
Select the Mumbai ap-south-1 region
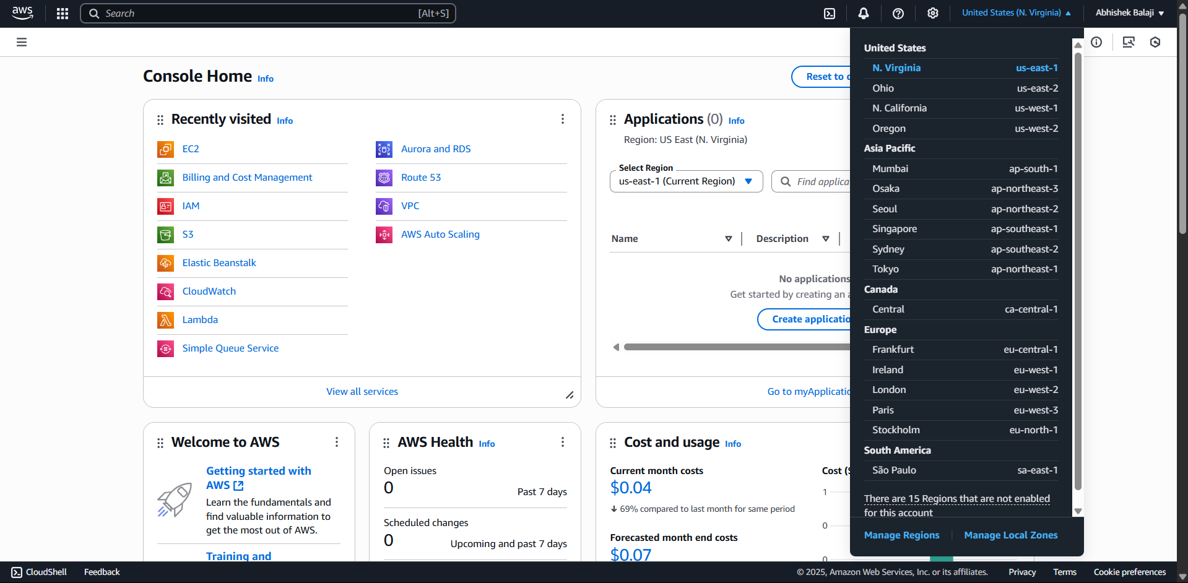point(965,169)
